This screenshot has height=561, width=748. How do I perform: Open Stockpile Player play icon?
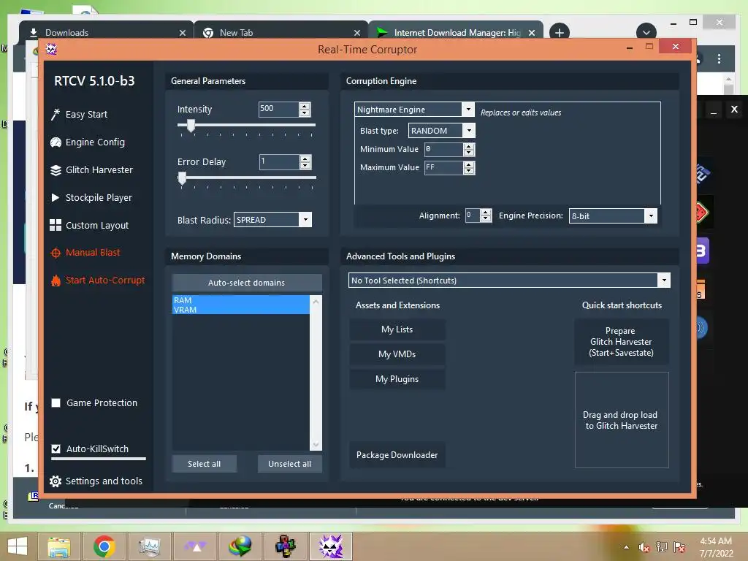56,197
